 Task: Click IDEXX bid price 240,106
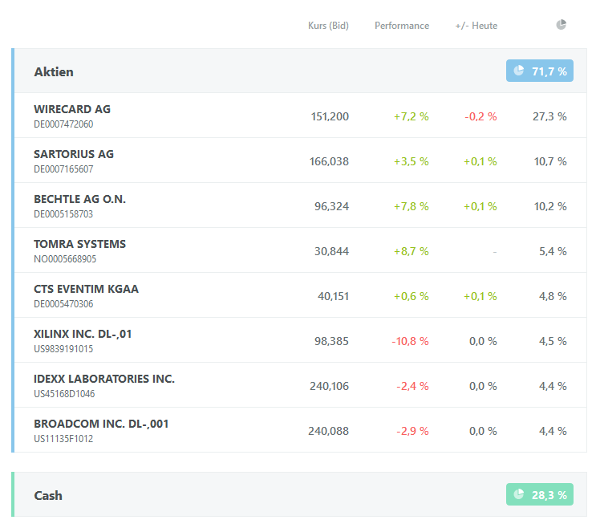329,386
